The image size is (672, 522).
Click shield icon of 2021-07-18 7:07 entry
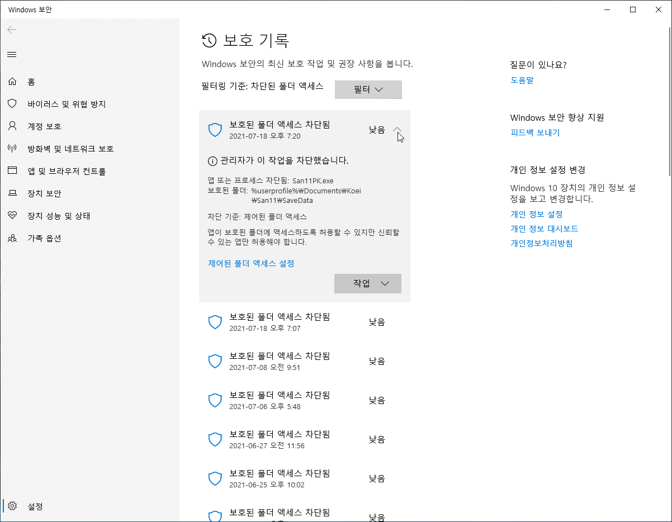(x=215, y=322)
